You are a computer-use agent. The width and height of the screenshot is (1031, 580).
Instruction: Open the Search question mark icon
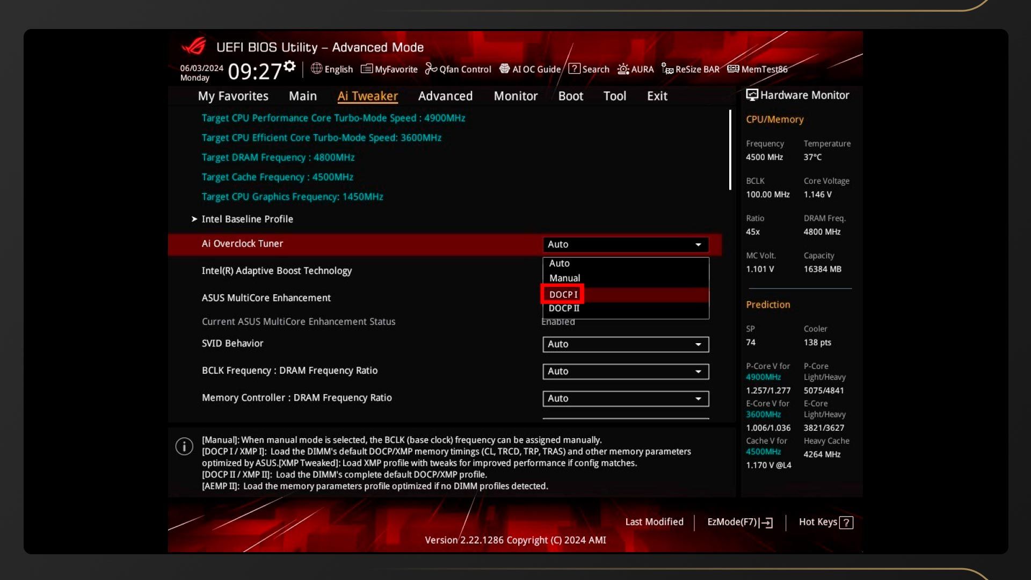click(x=574, y=69)
